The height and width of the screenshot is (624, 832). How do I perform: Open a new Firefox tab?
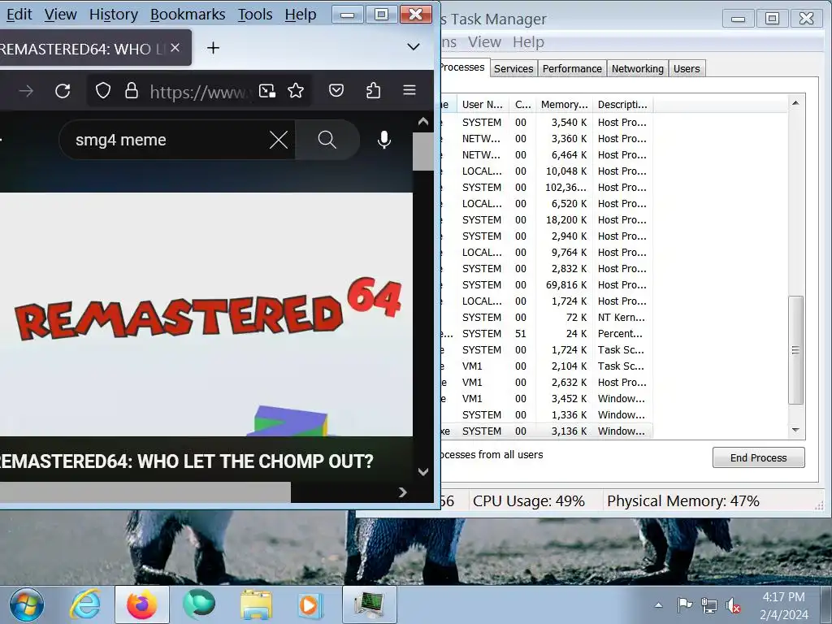(214, 48)
